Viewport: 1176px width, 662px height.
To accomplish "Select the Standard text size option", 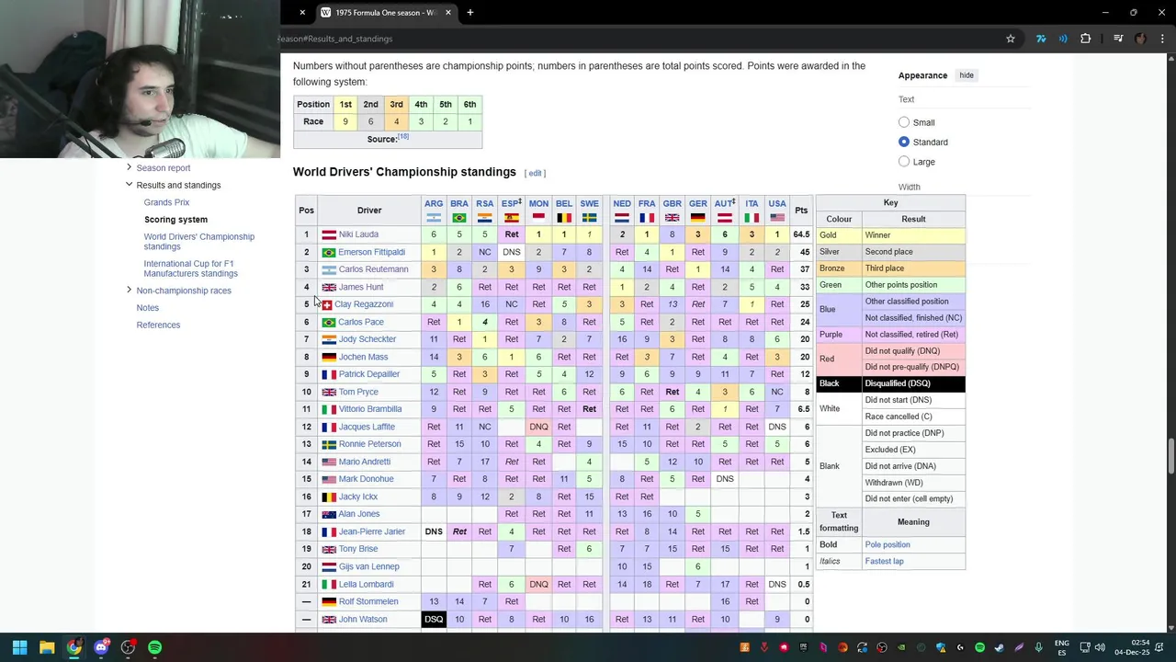I will [904, 142].
